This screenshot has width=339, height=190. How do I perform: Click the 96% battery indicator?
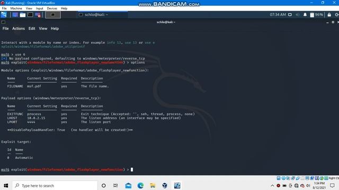[x=317, y=15]
